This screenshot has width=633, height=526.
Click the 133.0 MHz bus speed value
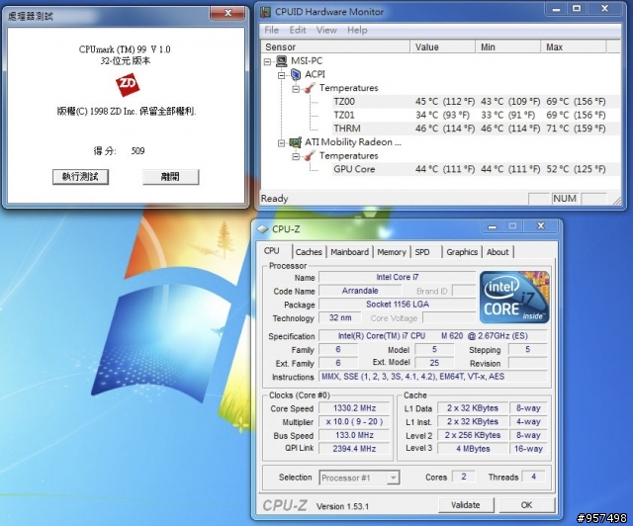(354, 435)
